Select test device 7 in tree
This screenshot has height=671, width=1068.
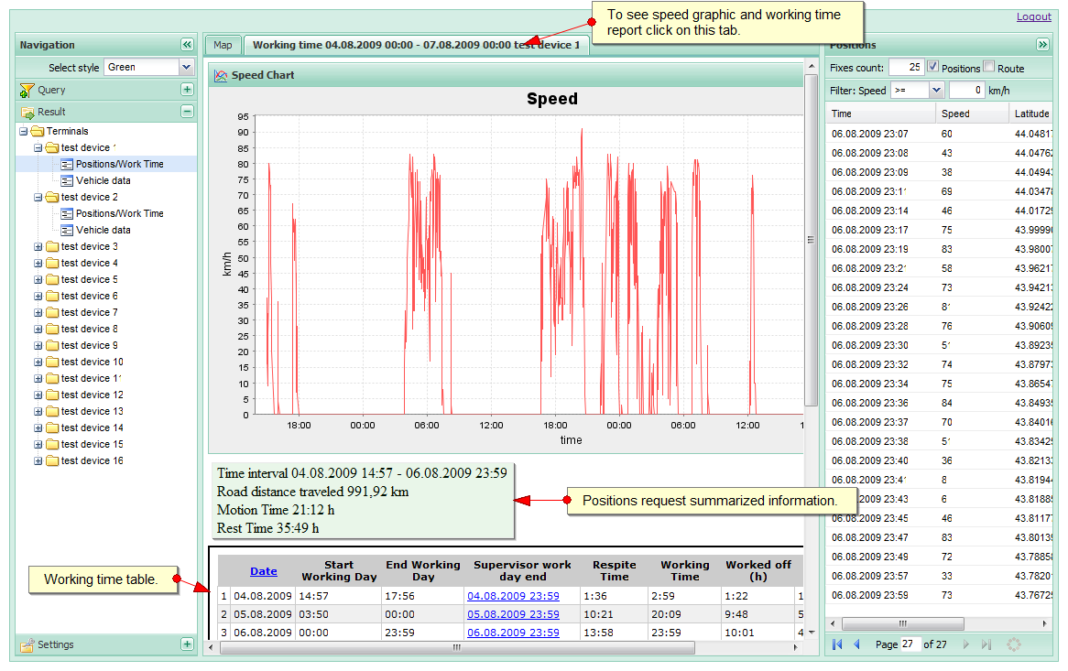[x=89, y=312]
